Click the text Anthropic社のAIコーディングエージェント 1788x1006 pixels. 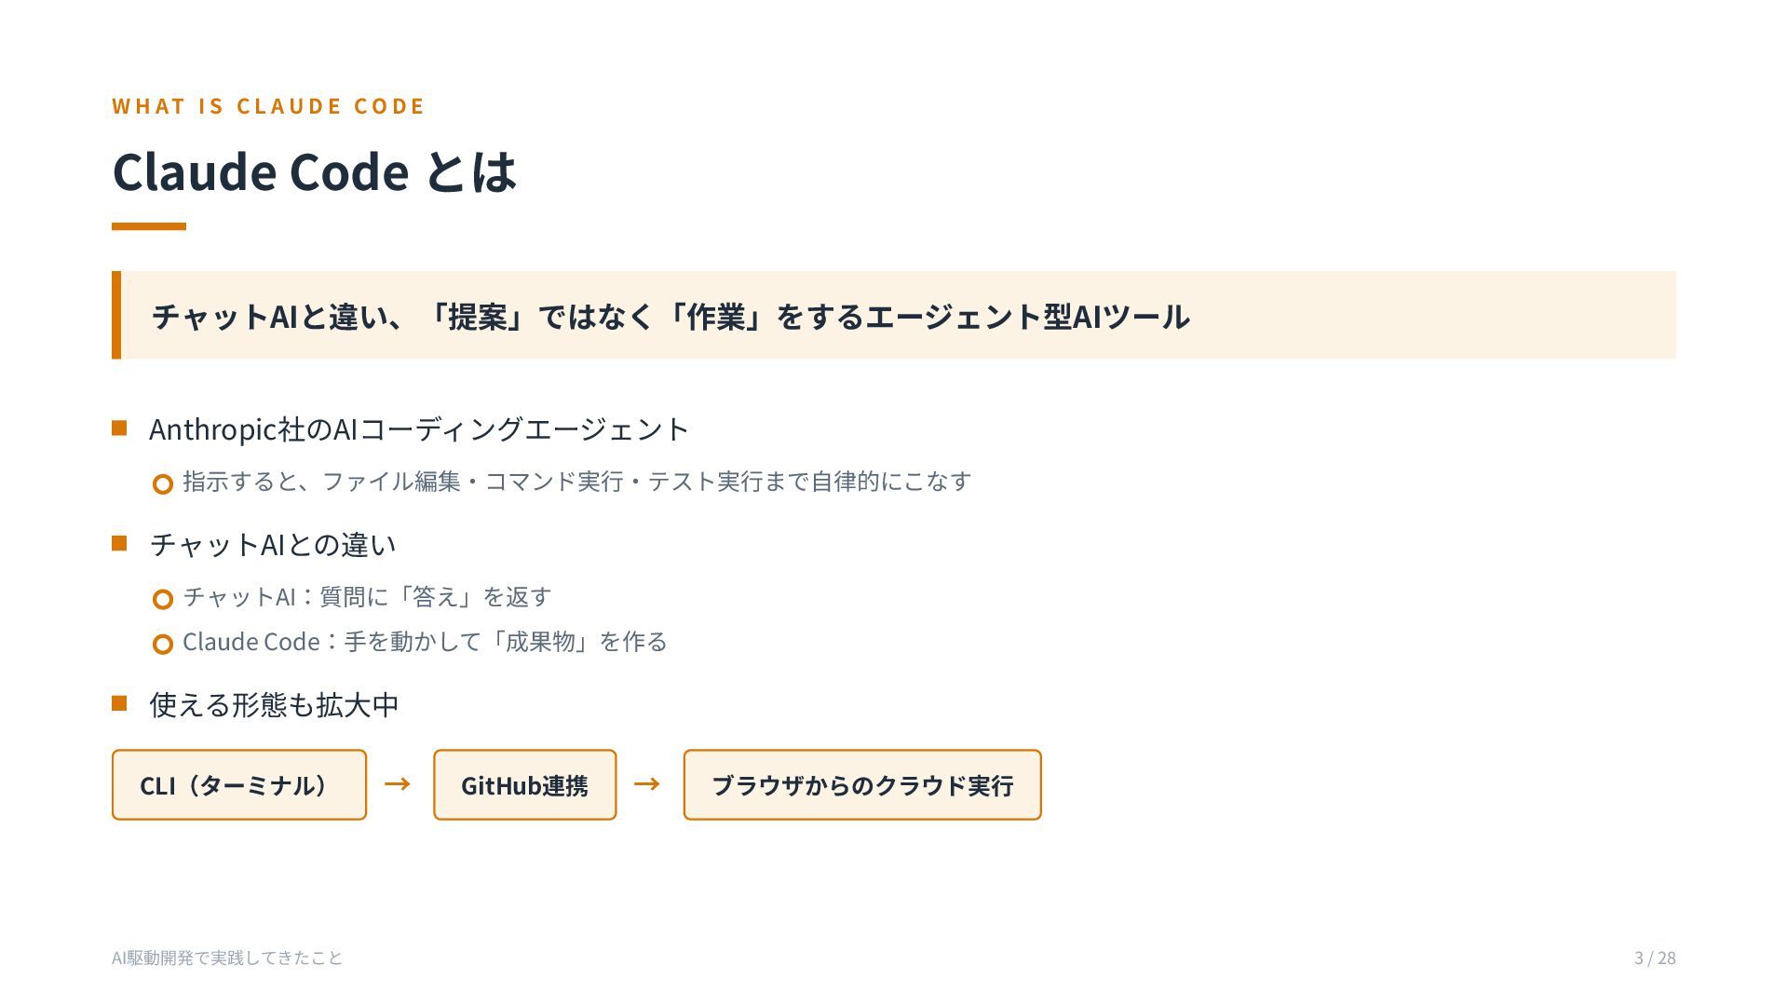tap(419, 429)
